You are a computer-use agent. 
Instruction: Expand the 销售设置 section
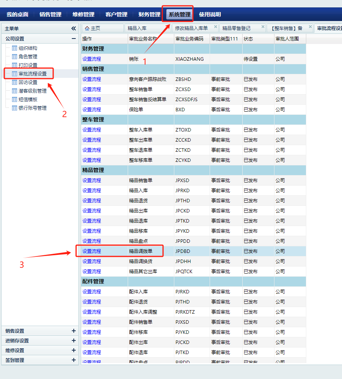coord(73,331)
